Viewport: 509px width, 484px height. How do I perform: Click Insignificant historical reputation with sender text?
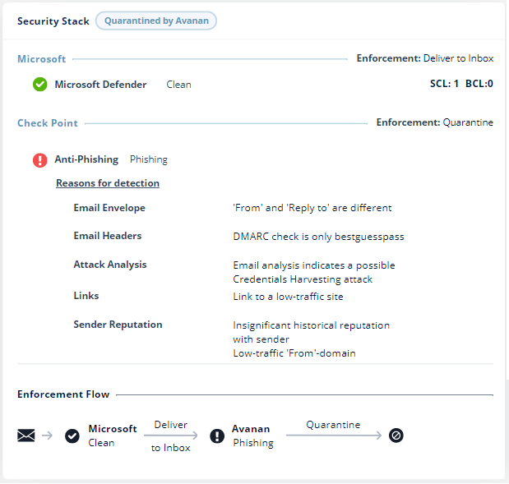tap(312, 332)
